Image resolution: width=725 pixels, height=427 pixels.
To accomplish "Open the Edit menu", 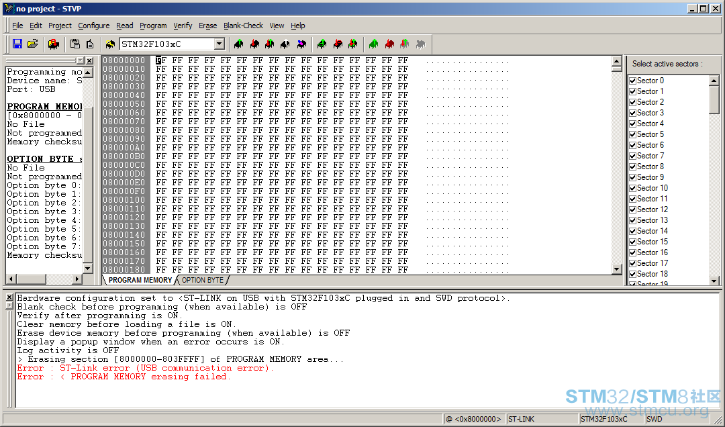I will click(36, 26).
